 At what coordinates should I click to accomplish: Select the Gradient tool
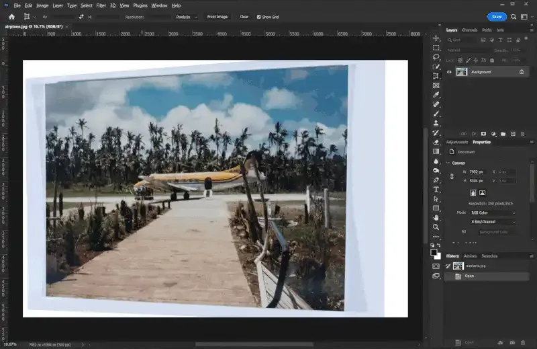436,151
